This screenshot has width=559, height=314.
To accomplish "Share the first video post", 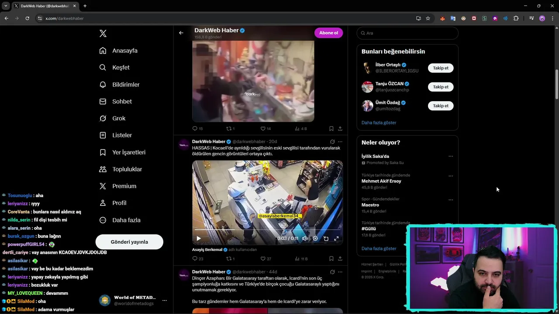I will [340, 129].
